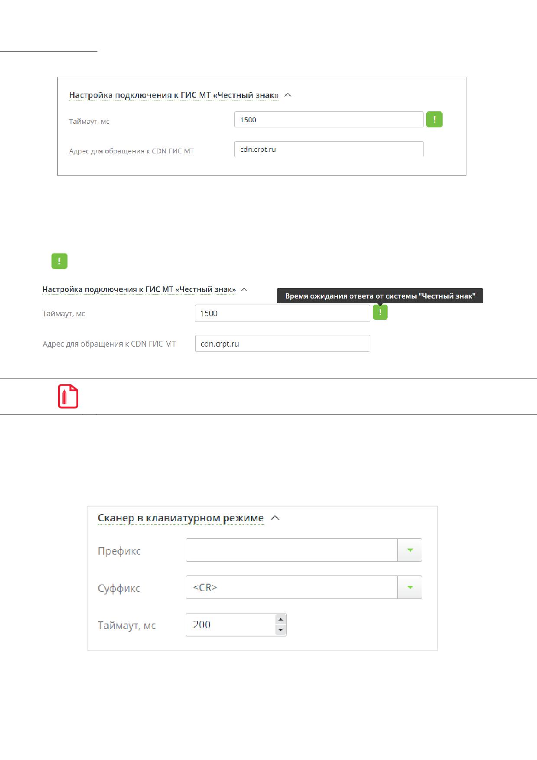Image resolution: width=537 pixels, height=760 pixels.
Task: Click the empty Префикс combo box field
Action: click(x=291, y=550)
